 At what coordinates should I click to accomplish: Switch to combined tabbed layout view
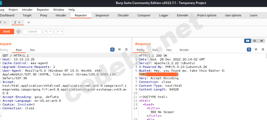[x=261, y=41]
